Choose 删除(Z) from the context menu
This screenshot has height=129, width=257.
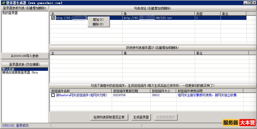click(x=98, y=24)
